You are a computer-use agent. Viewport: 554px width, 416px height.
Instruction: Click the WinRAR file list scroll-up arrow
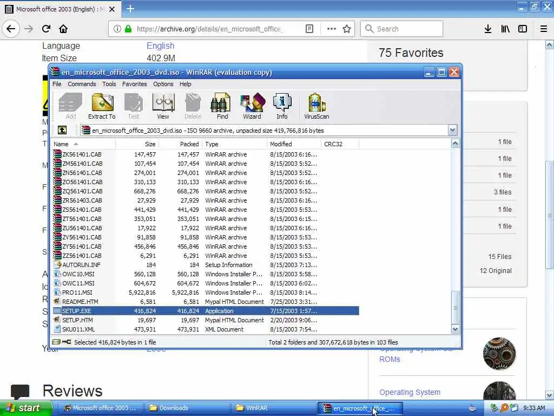[x=455, y=144]
